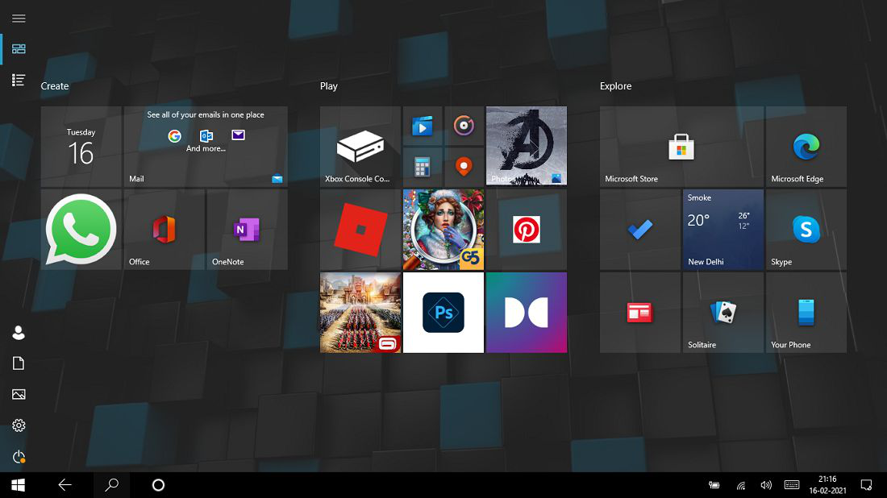Open the Dolby Access tile
The height and width of the screenshot is (498, 887).
527,313
